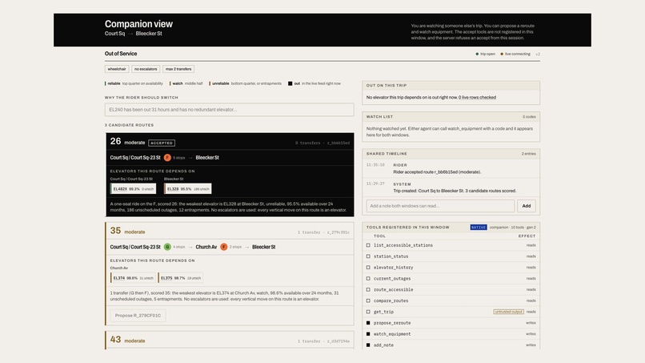Click the 'Trip created' system timeline entry
This screenshot has width=645, height=363.
[x=455, y=191]
